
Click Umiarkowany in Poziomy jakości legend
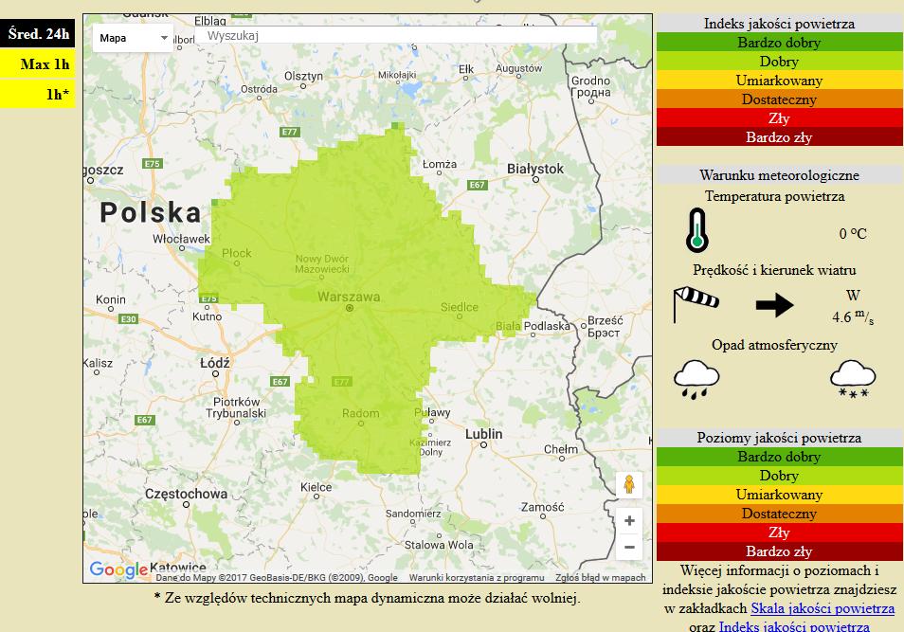tap(779, 495)
